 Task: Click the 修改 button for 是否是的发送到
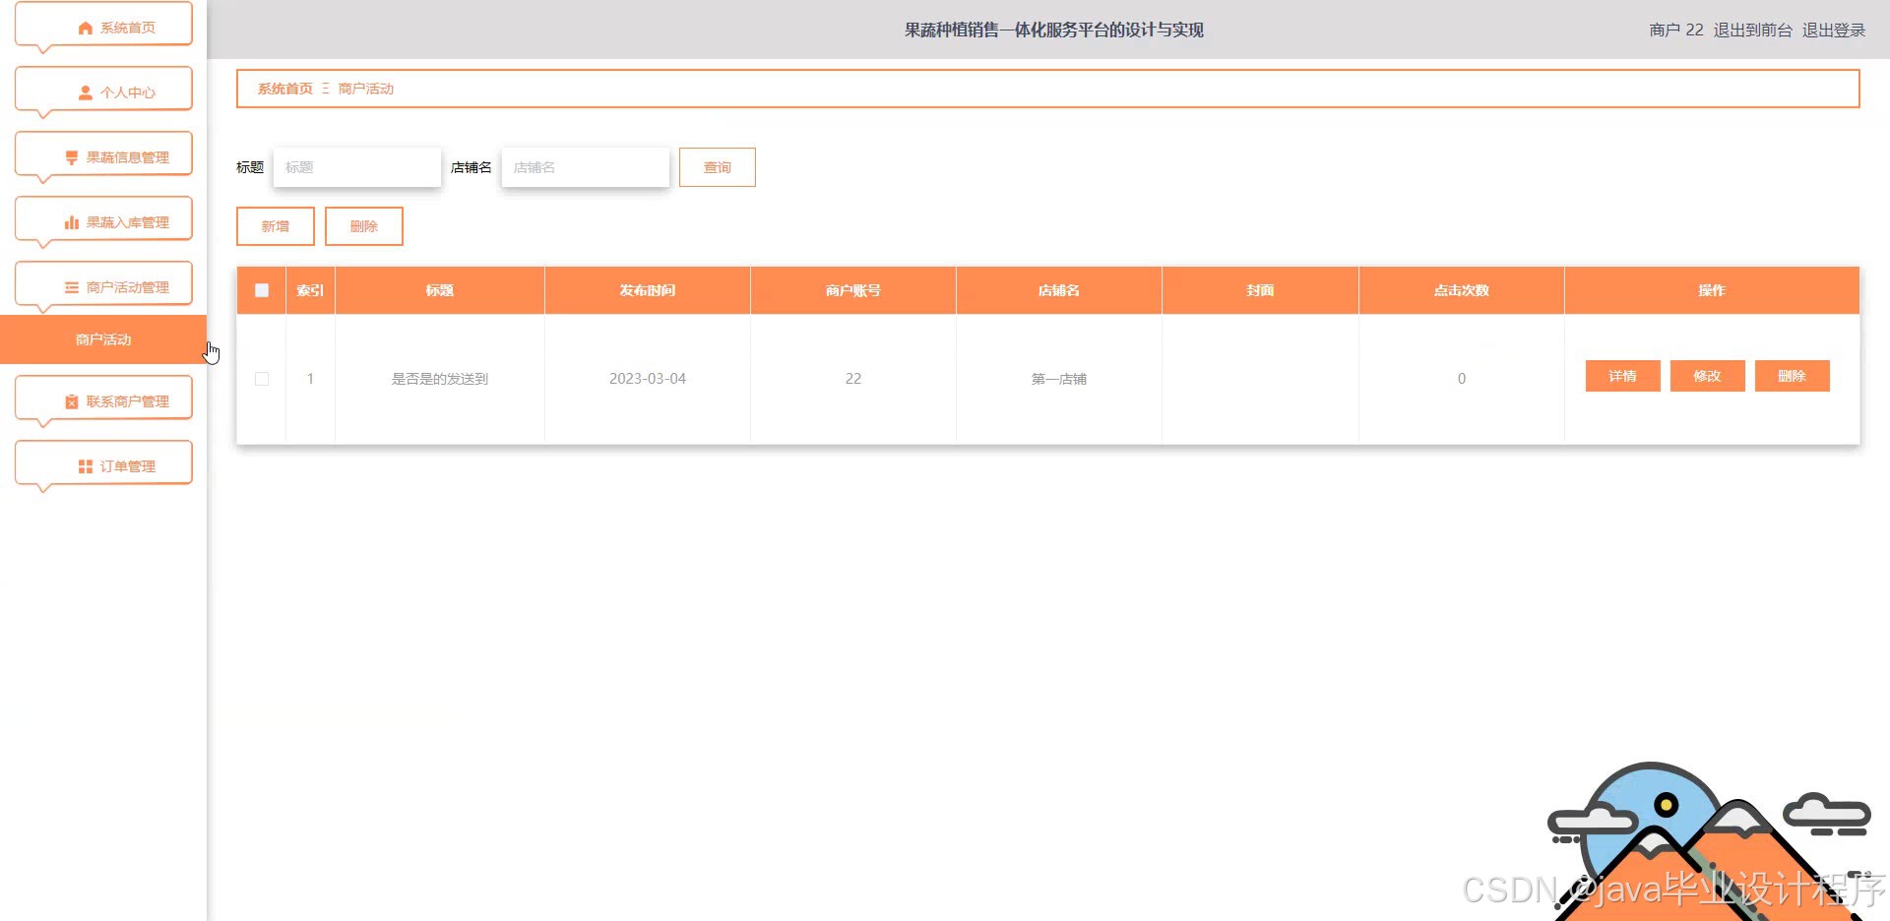click(1708, 376)
